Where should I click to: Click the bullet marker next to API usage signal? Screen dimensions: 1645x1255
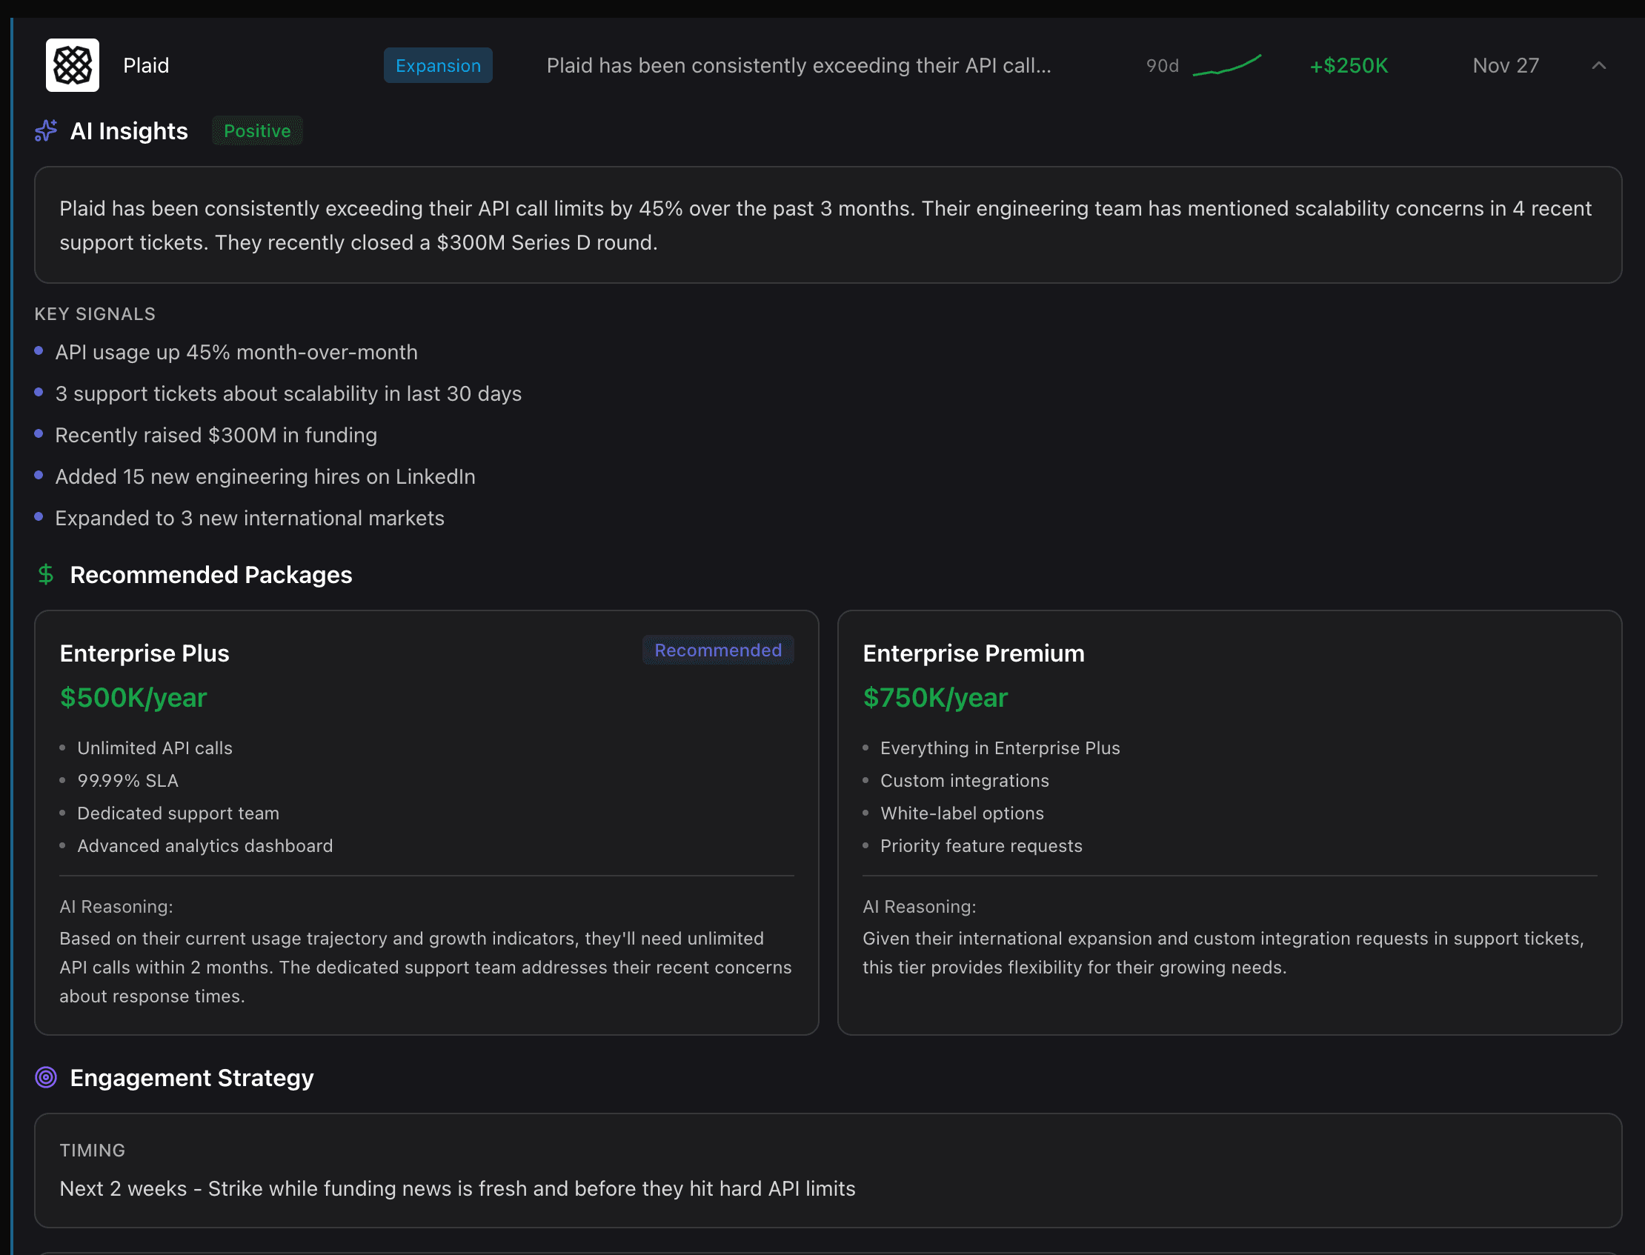click(x=39, y=350)
